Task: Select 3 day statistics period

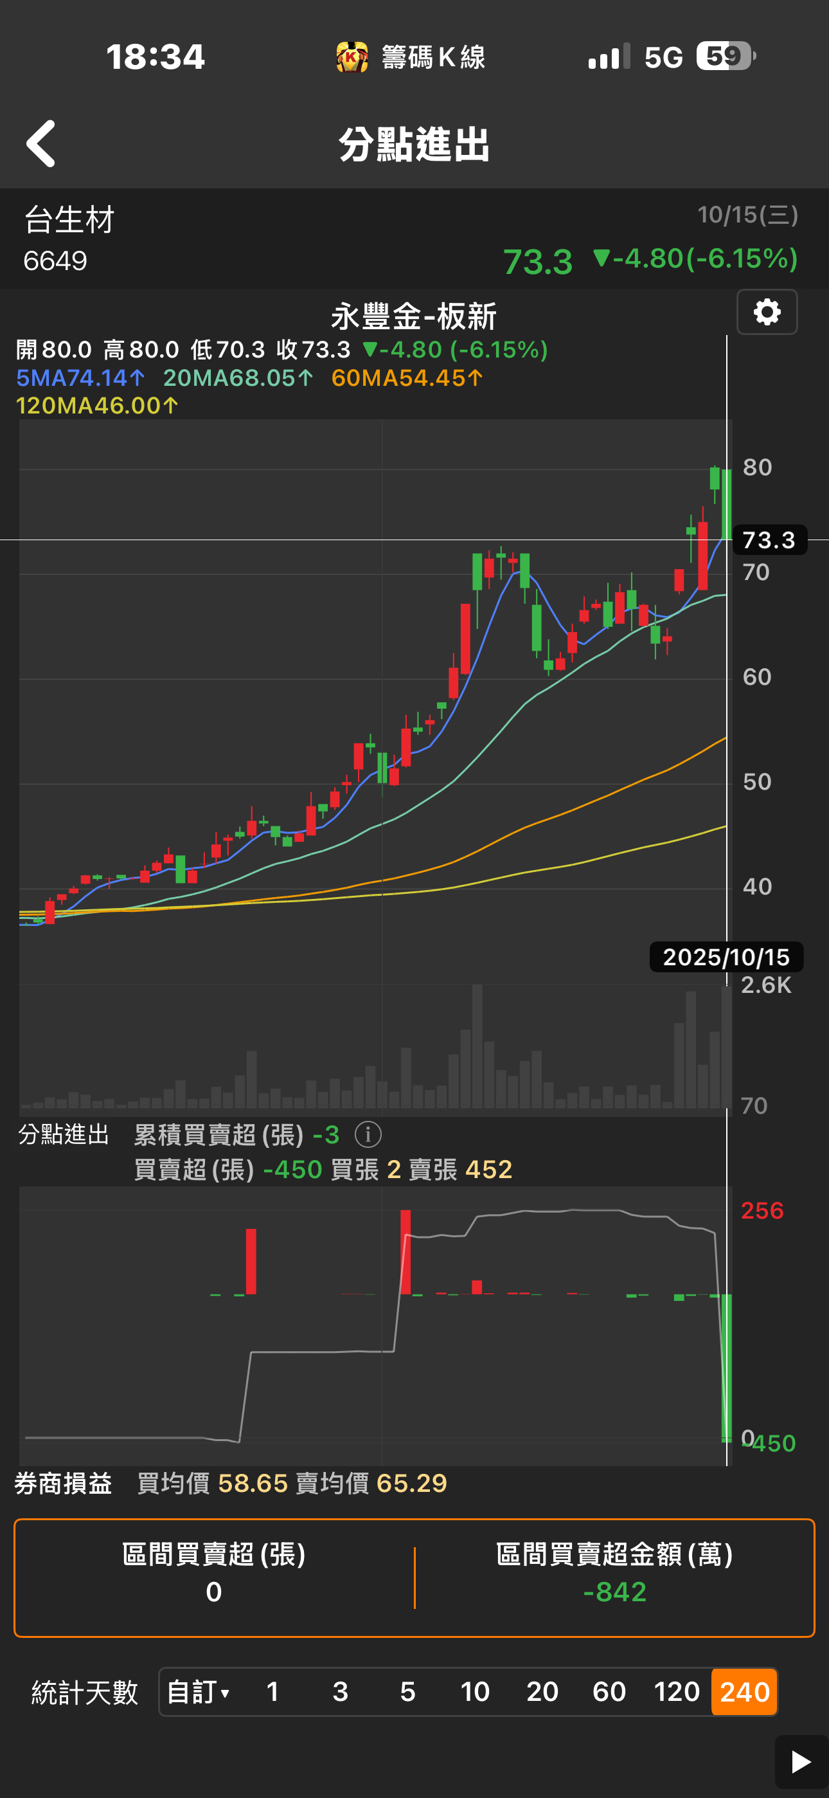Action: [x=341, y=1692]
